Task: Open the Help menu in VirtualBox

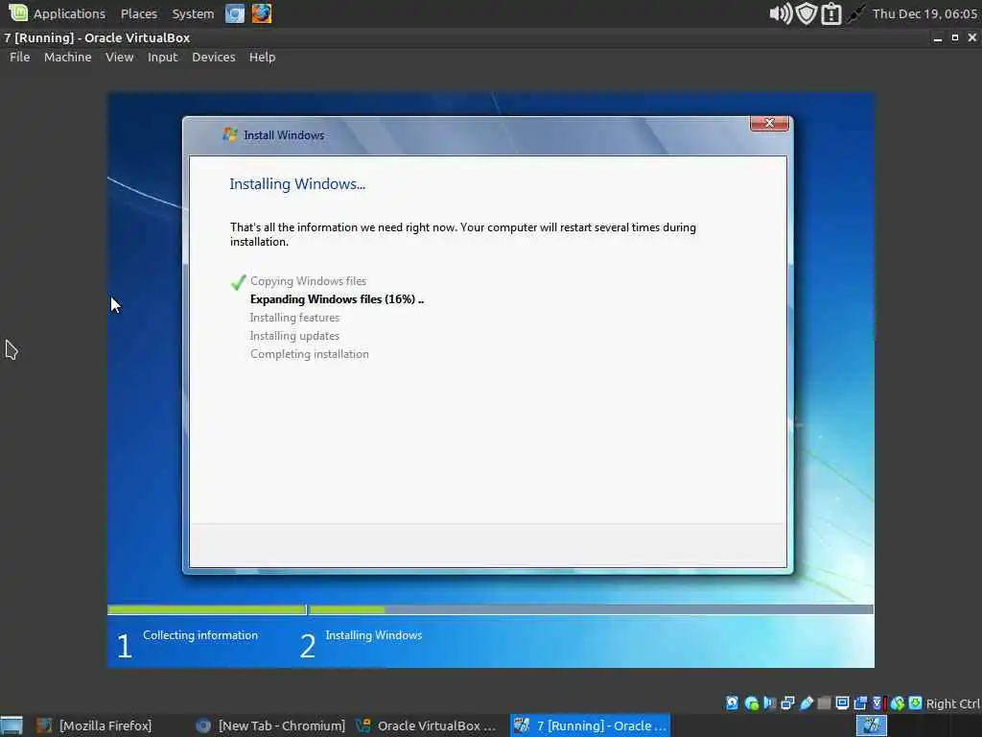Action: coord(262,57)
